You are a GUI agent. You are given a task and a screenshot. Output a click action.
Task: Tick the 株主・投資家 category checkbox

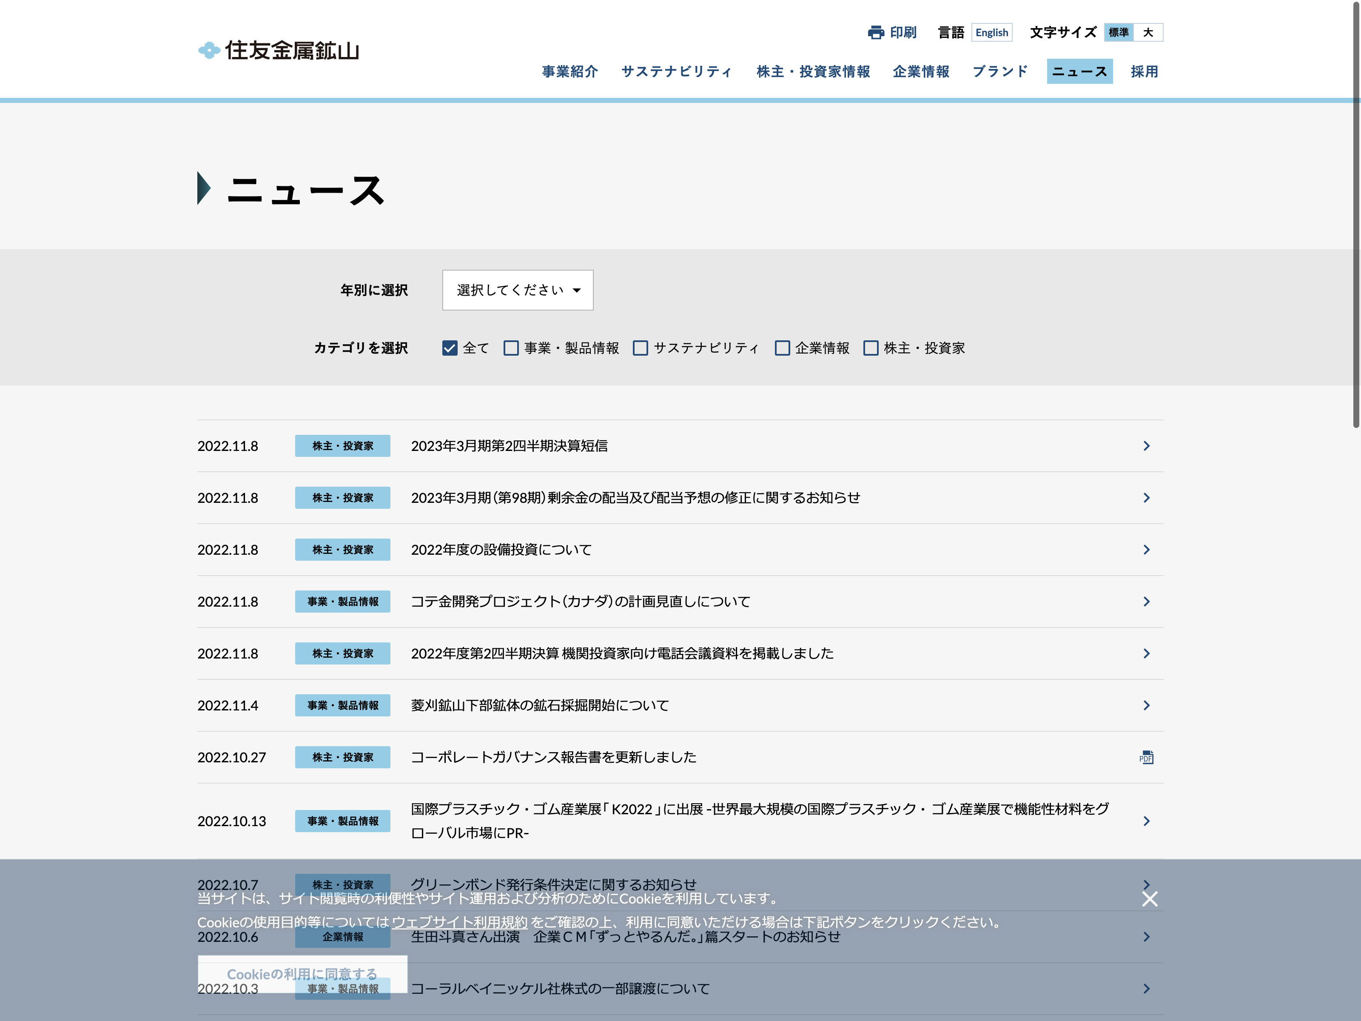point(870,348)
